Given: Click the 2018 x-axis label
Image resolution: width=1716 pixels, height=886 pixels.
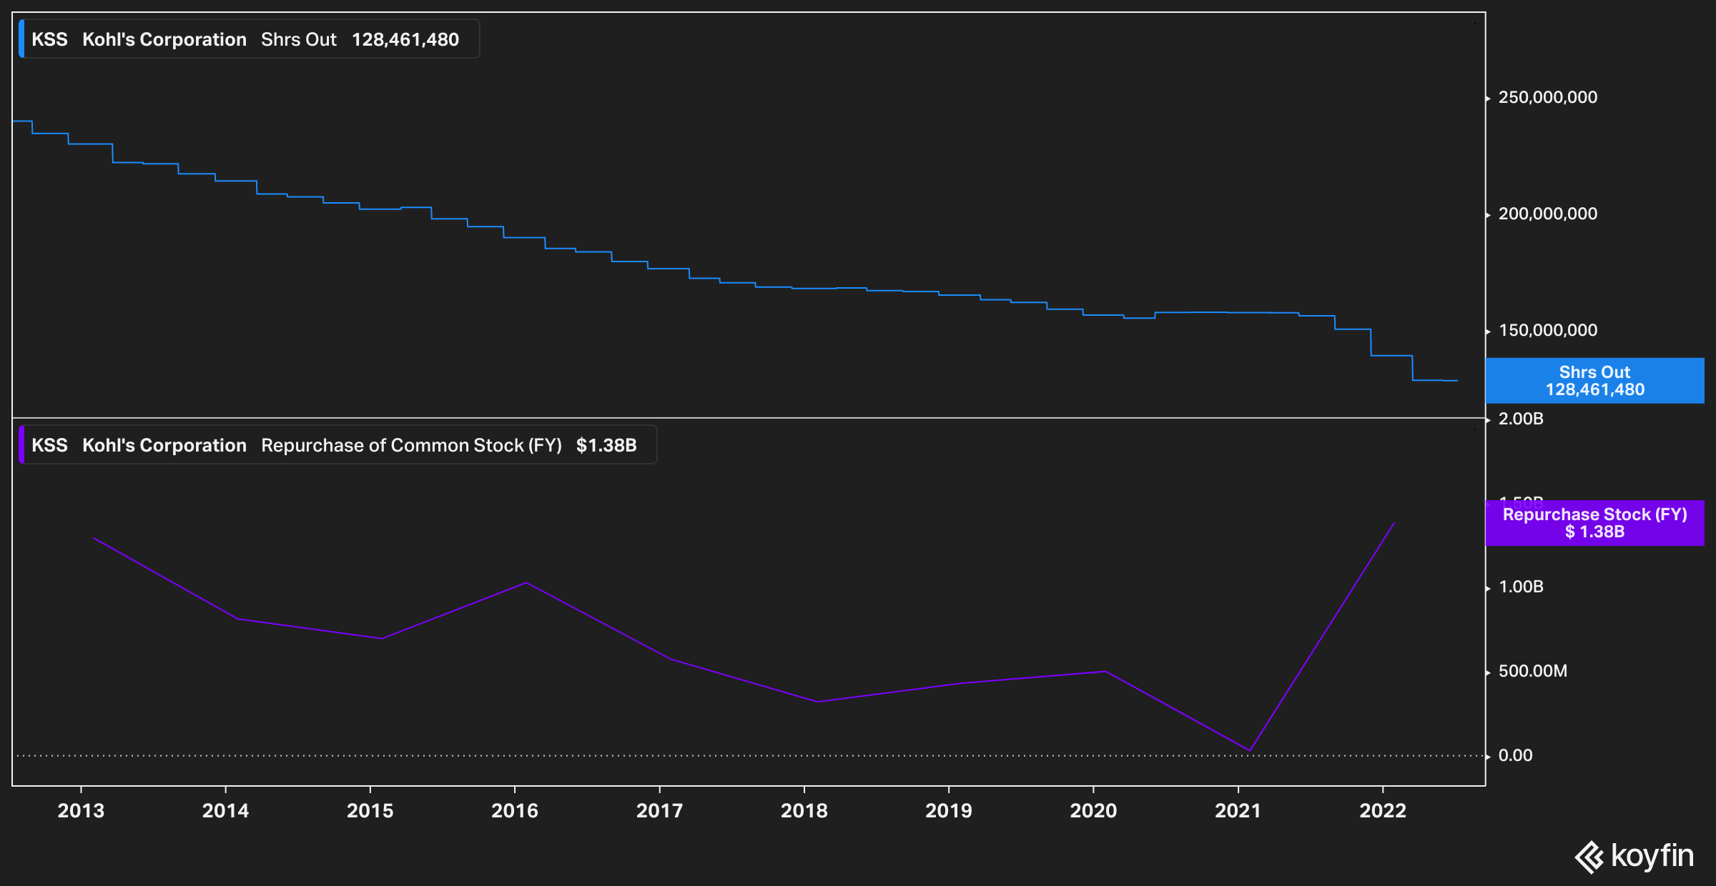Looking at the screenshot, I should click(x=804, y=811).
